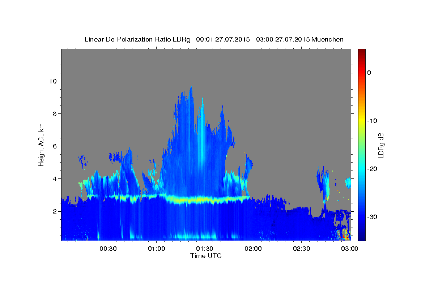Click the '03:00' time tick label
Image resolution: width=434 pixels, height=289 pixels.
(350, 249)
